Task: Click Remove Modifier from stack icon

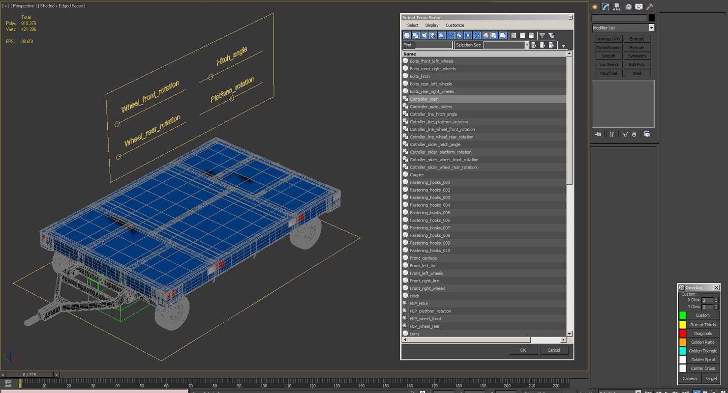Action: click(634, 134)
